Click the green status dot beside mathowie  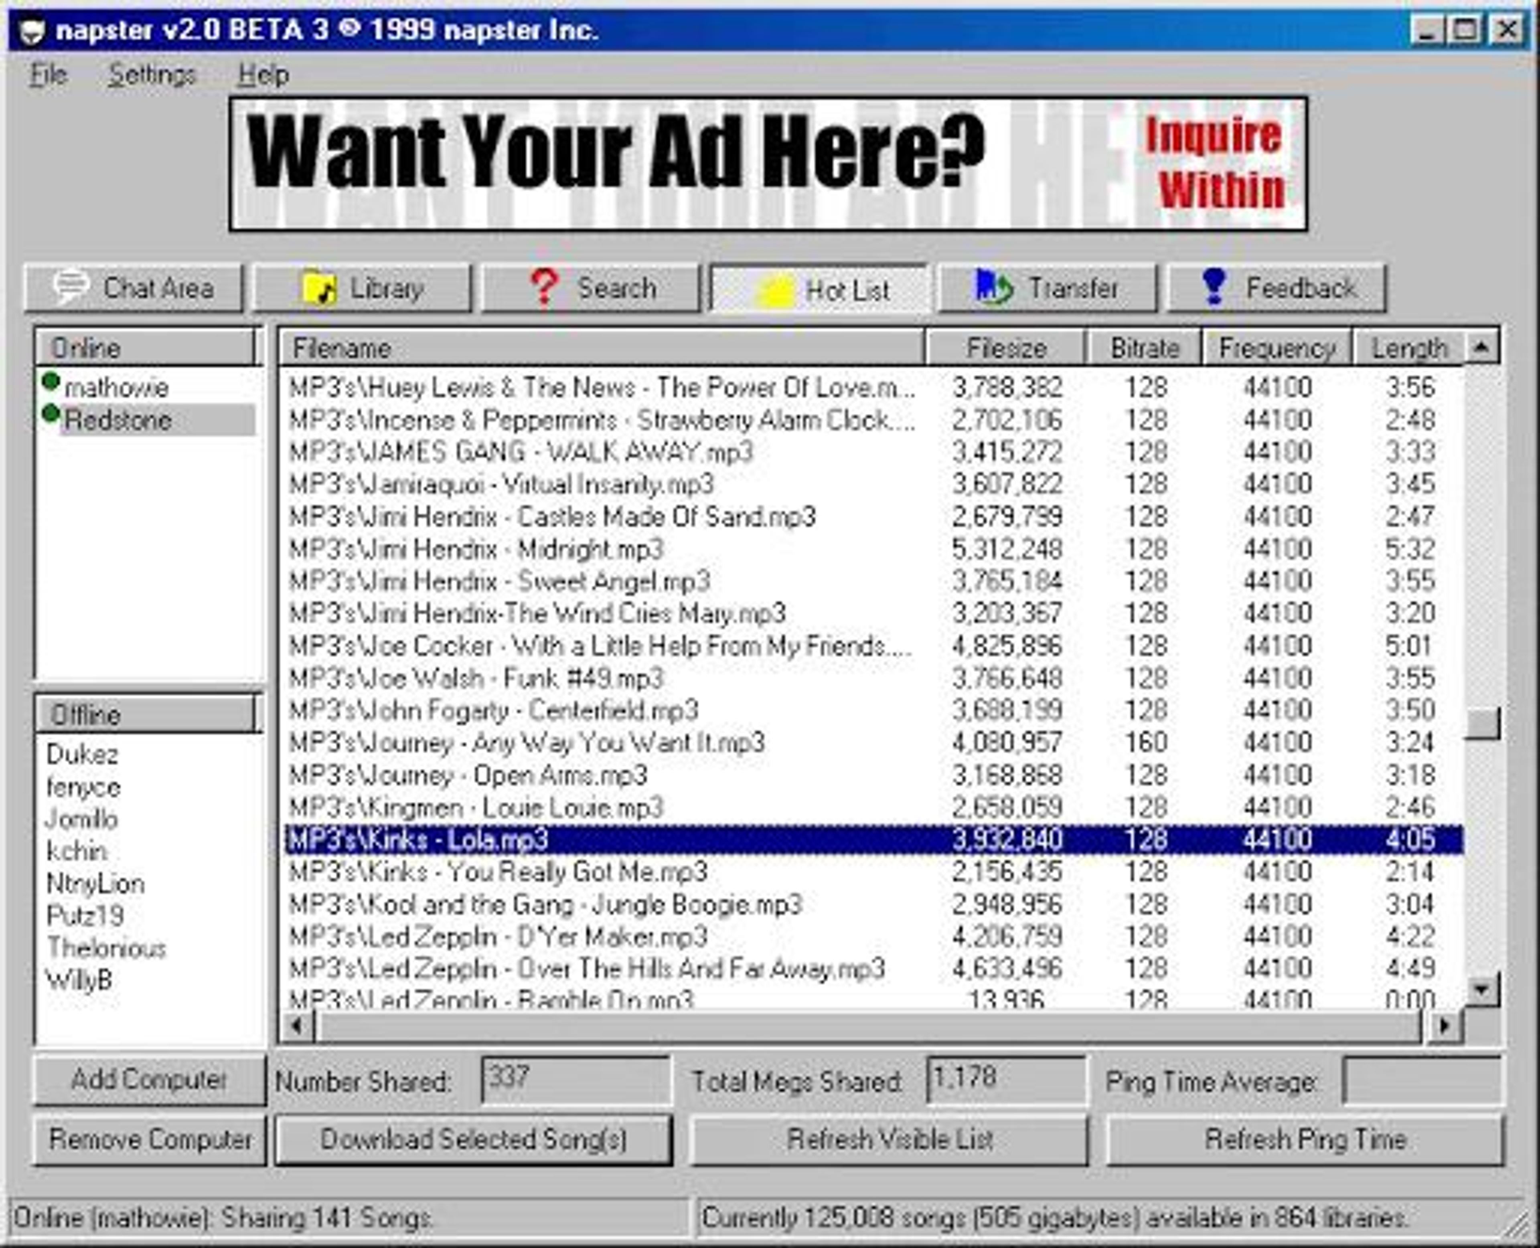tap(50, 382)
